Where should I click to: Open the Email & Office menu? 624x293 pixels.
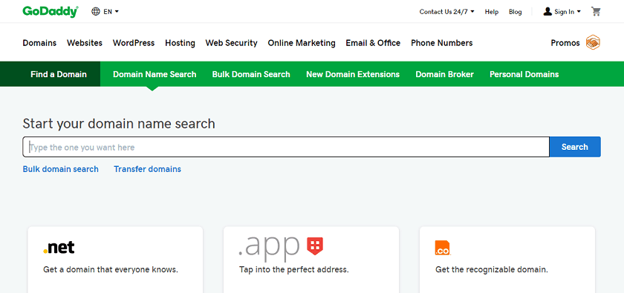[373, 43]
